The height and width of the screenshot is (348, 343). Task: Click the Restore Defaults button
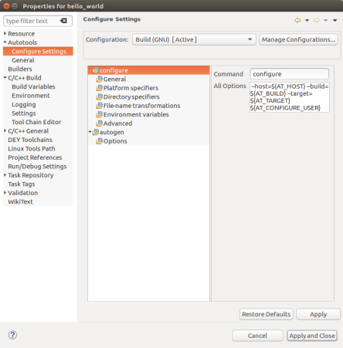(x=267, y=314)
